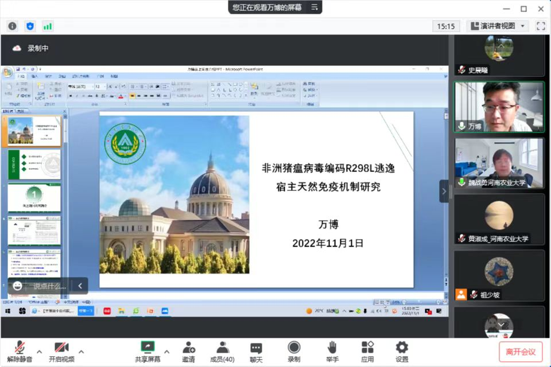551x367 pixels.
Task: Raise hand with 举手 icon
Action: (x=332, y=350)
